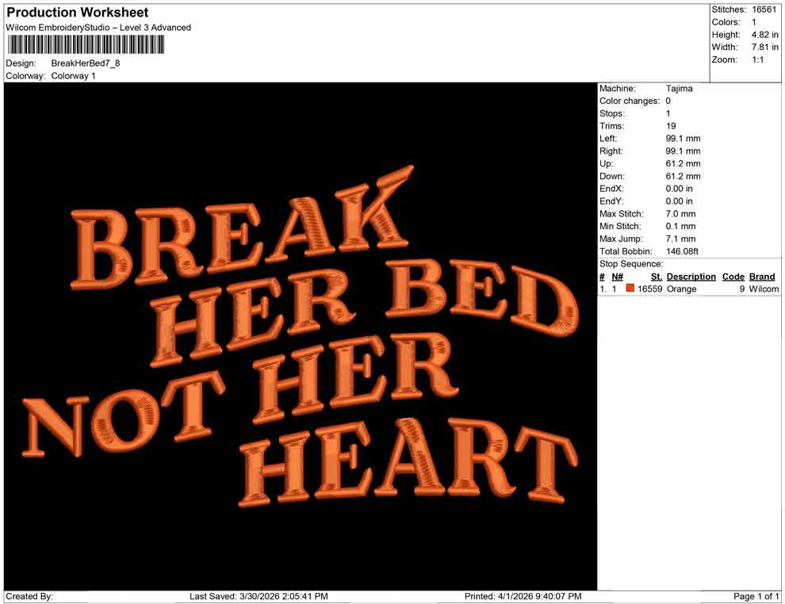Click the orange thread icon in Stop Sequence row
Image resolution: width=785 pixels, height=604 pixels.
[630, 289]
